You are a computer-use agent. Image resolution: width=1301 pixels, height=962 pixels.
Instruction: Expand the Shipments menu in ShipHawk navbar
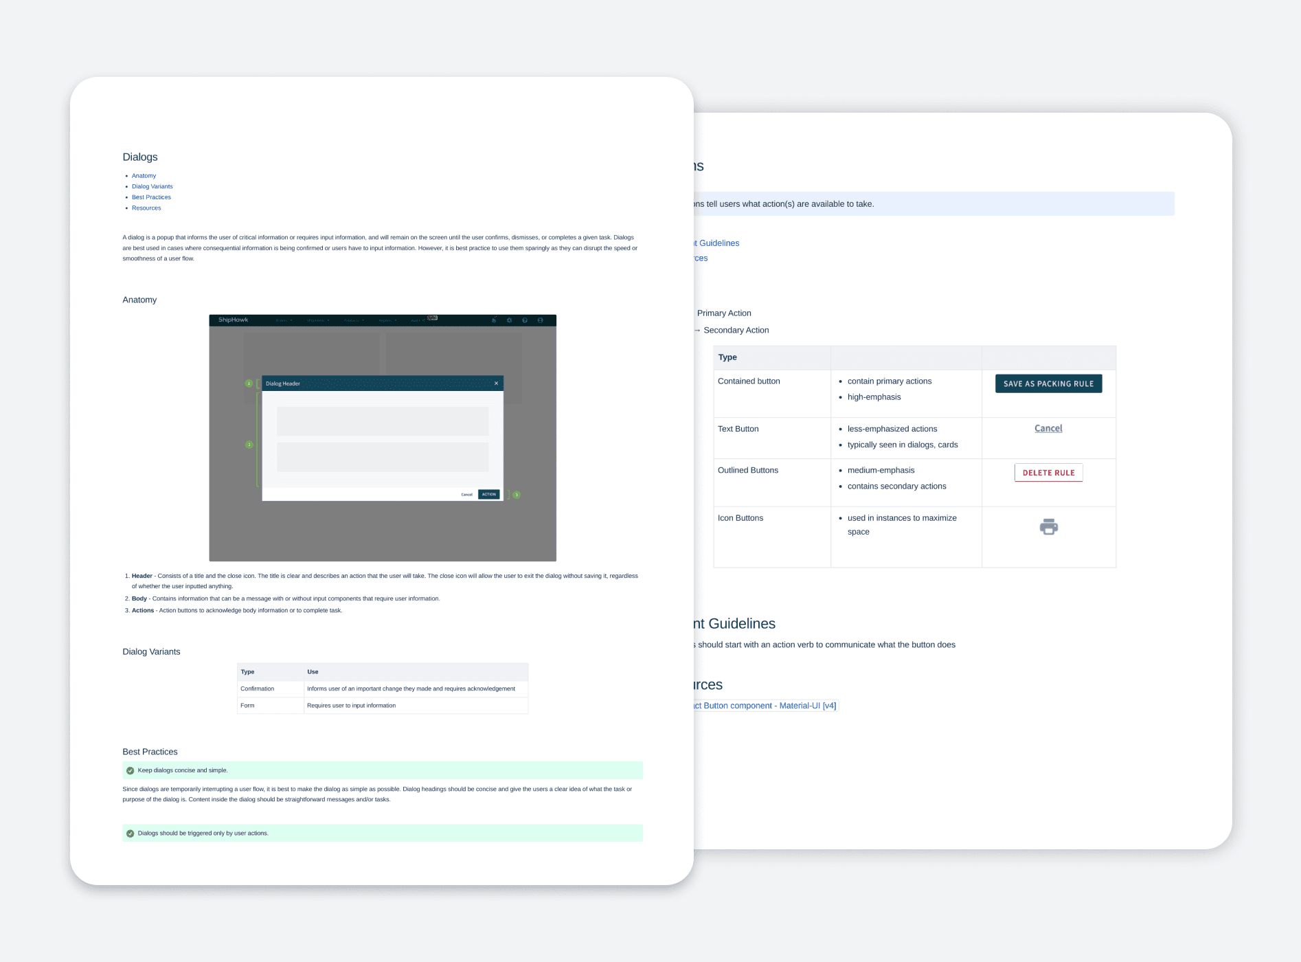click(x=318, y=320)
